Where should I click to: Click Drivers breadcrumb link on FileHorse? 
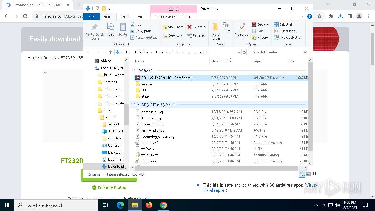50,58
